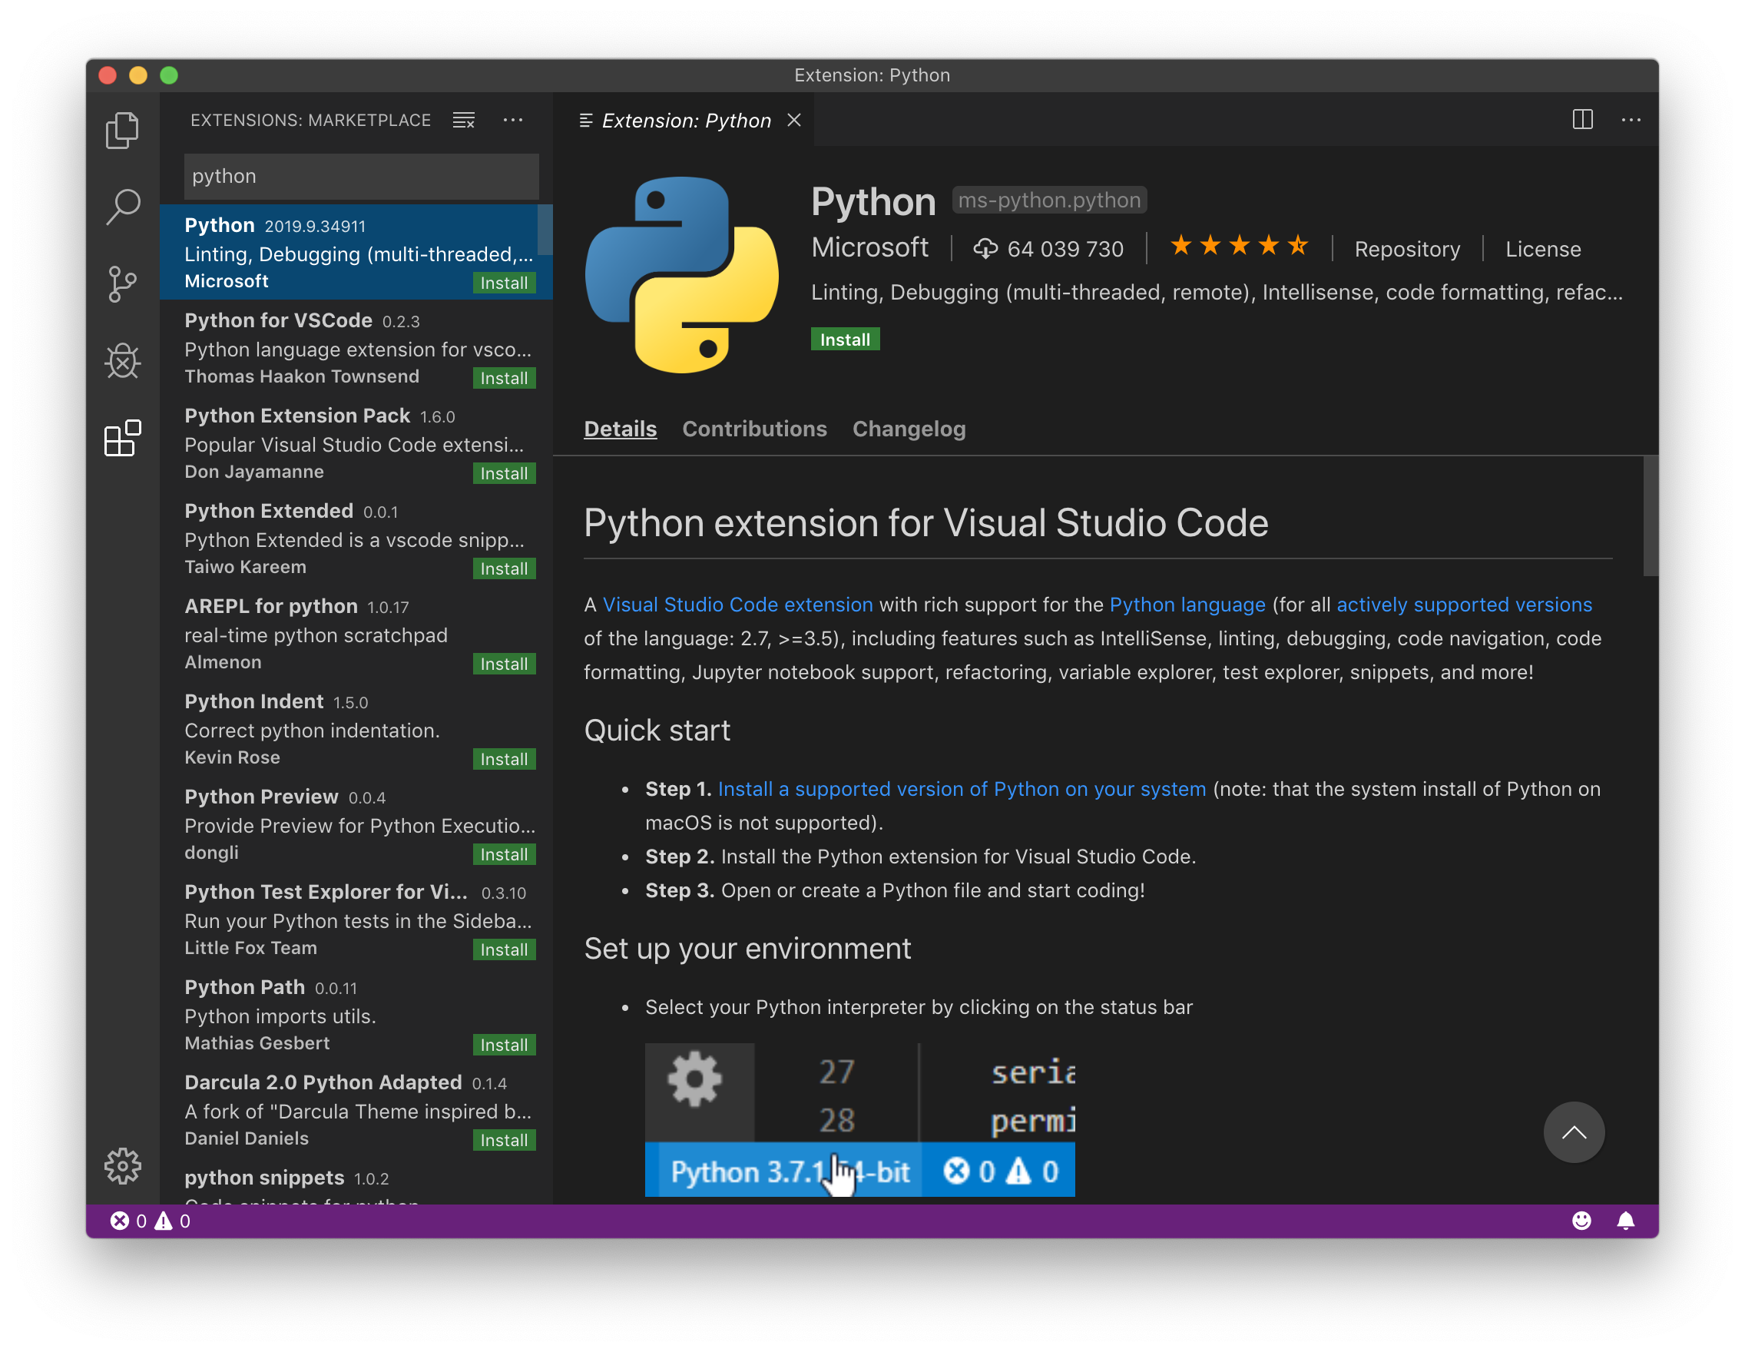Open notifications from the status bar bell
The image size is (1745, 1352).
point(1627,1220)
